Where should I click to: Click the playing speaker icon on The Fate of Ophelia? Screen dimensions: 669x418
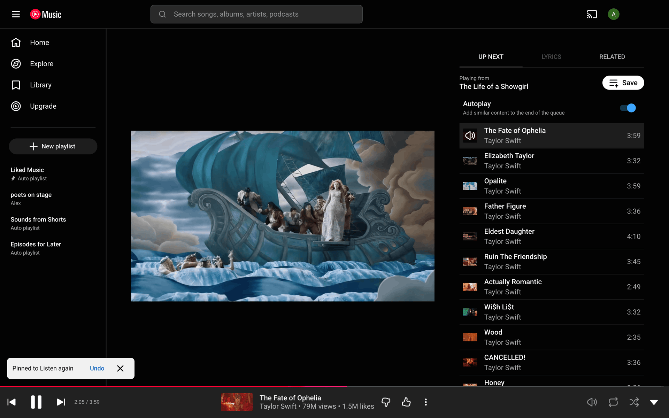point(470,136)
